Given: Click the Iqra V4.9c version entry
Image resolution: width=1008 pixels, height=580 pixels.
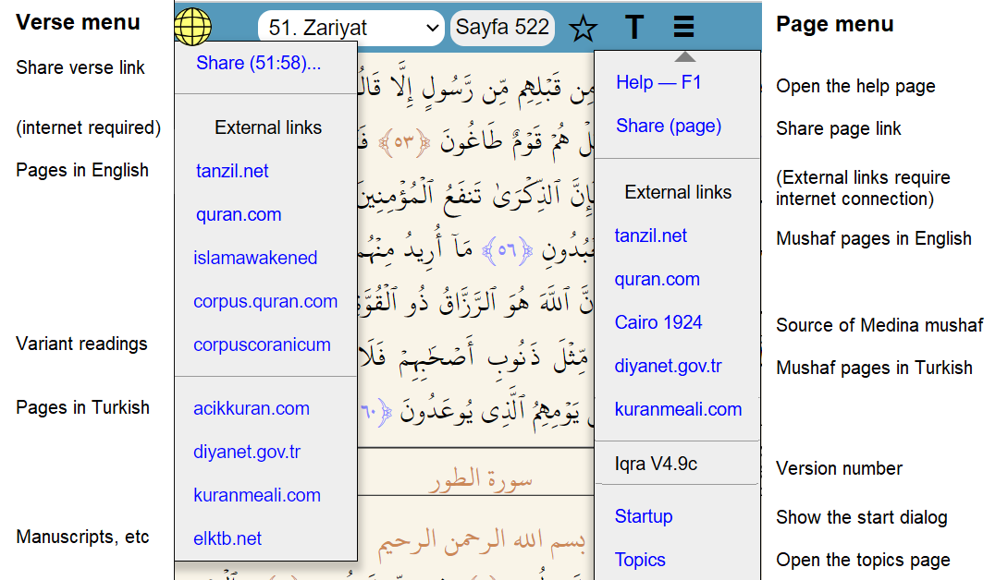Looking at the screenshot, I should (656, 464).
